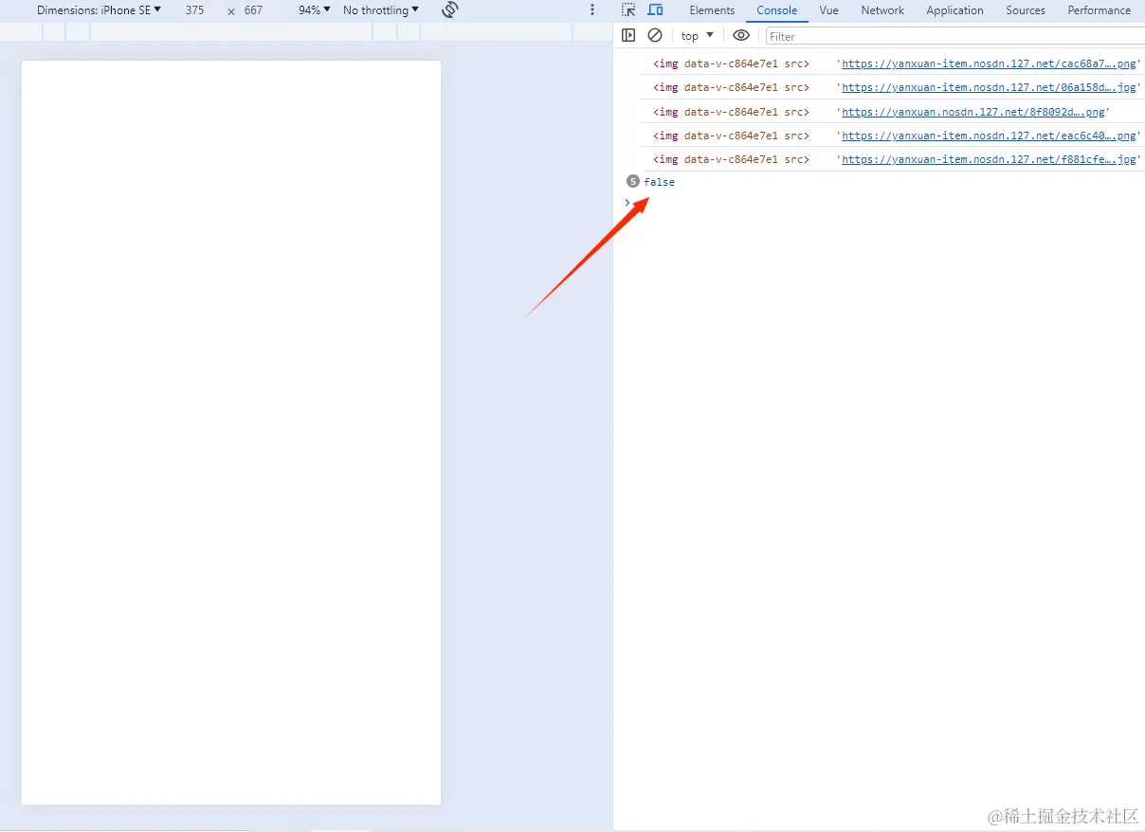This screenshot has height=832, width=1145.
Task: Clear the console with the ban icon
Action: (x=654, y=35)
